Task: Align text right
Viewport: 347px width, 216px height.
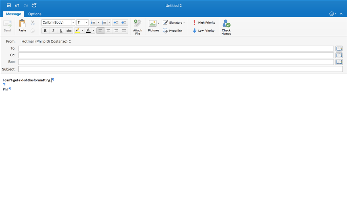Action: (116, 31)
